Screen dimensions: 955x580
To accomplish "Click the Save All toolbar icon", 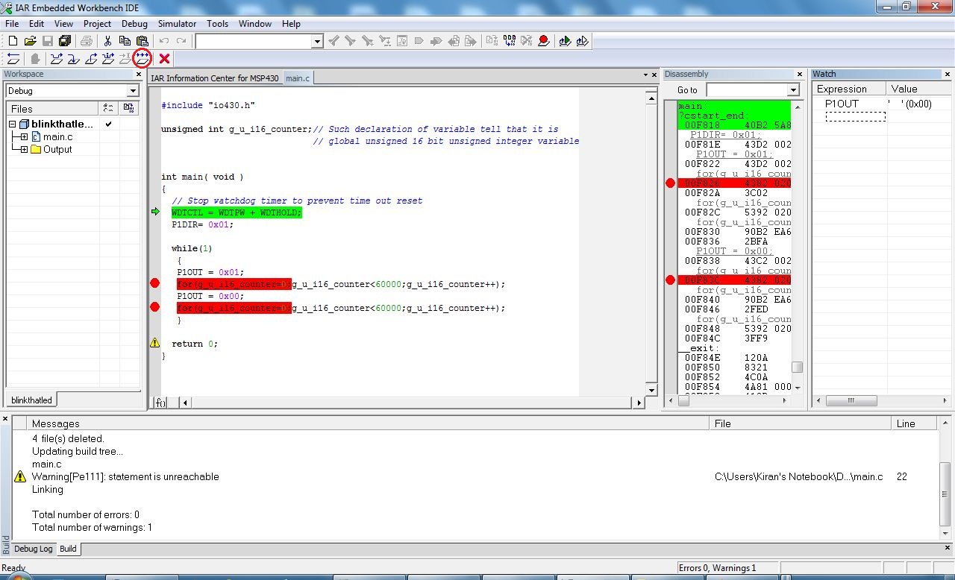I will 65,41.
